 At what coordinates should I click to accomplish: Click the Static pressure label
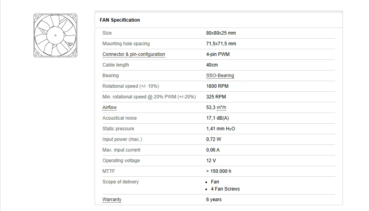(118, 129)
